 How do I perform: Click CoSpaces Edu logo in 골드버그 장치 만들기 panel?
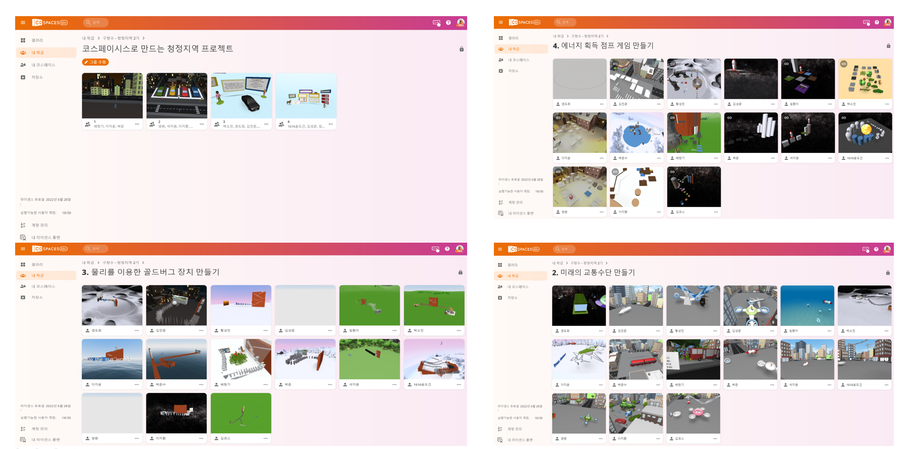pyautogui.click(x=49, y=249)
